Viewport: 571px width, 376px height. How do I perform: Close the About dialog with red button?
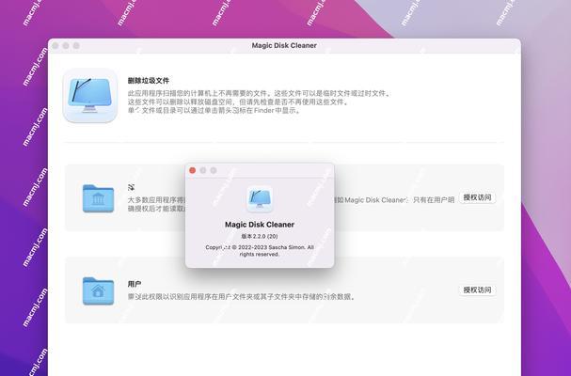(193, 170)
